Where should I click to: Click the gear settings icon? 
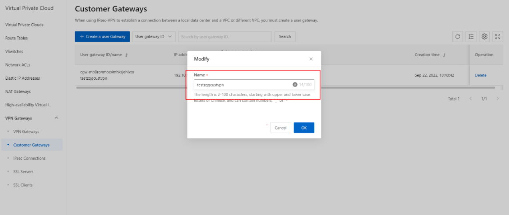pos(484,36)
